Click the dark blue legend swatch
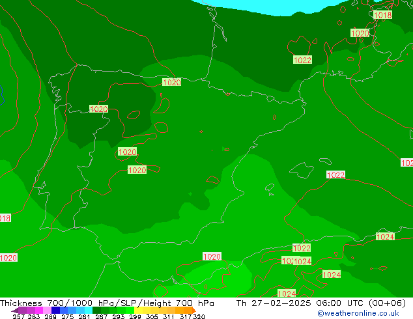413x319 pixels. [x=55, y=311]
